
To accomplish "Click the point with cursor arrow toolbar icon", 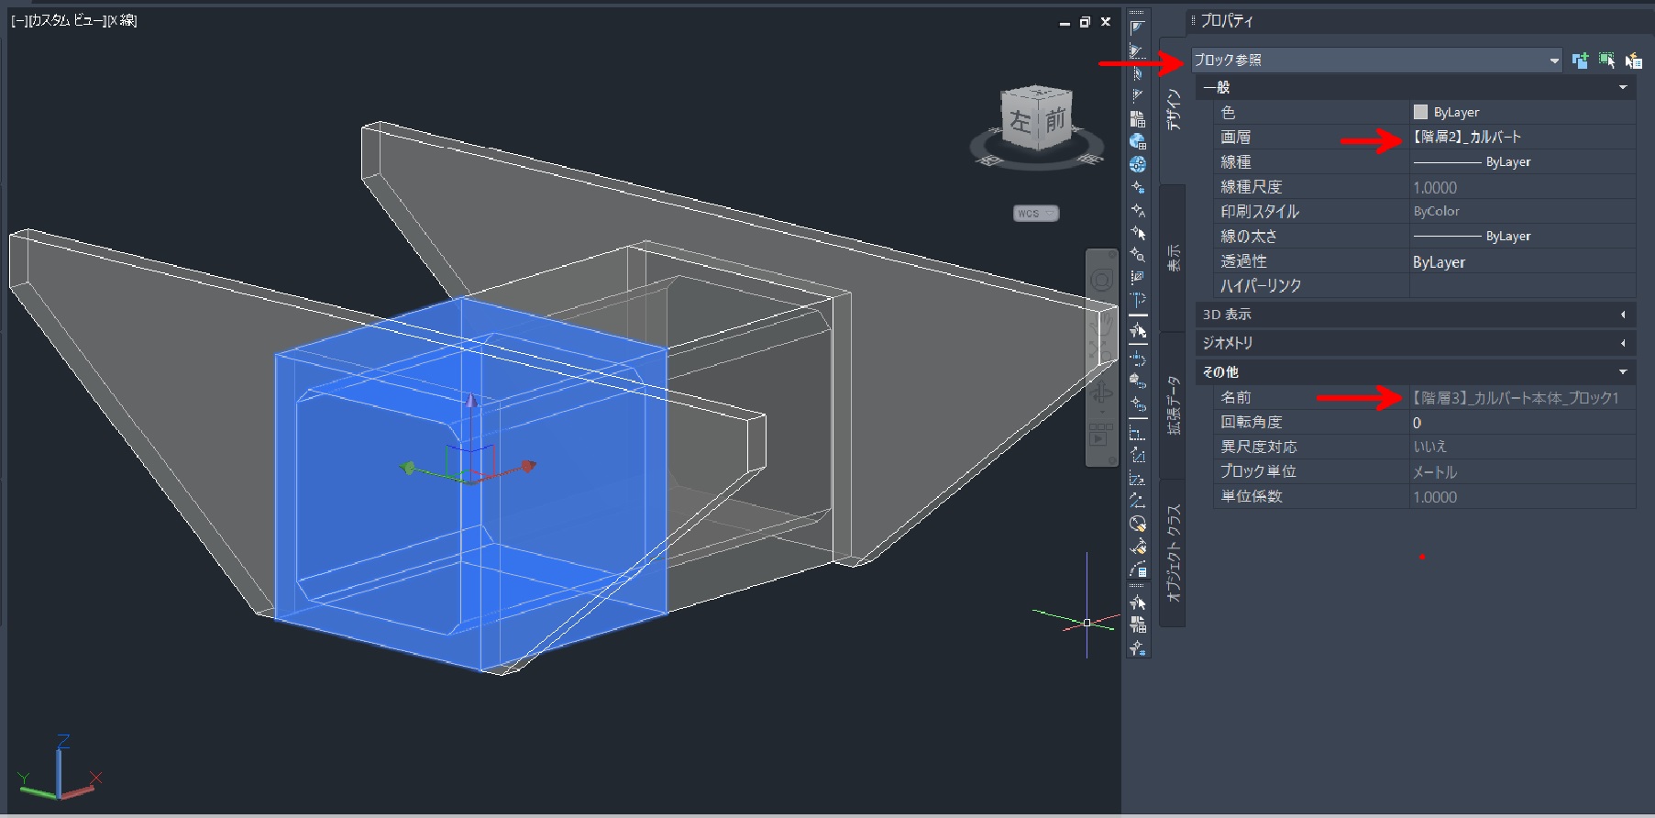I will 1138,233.
